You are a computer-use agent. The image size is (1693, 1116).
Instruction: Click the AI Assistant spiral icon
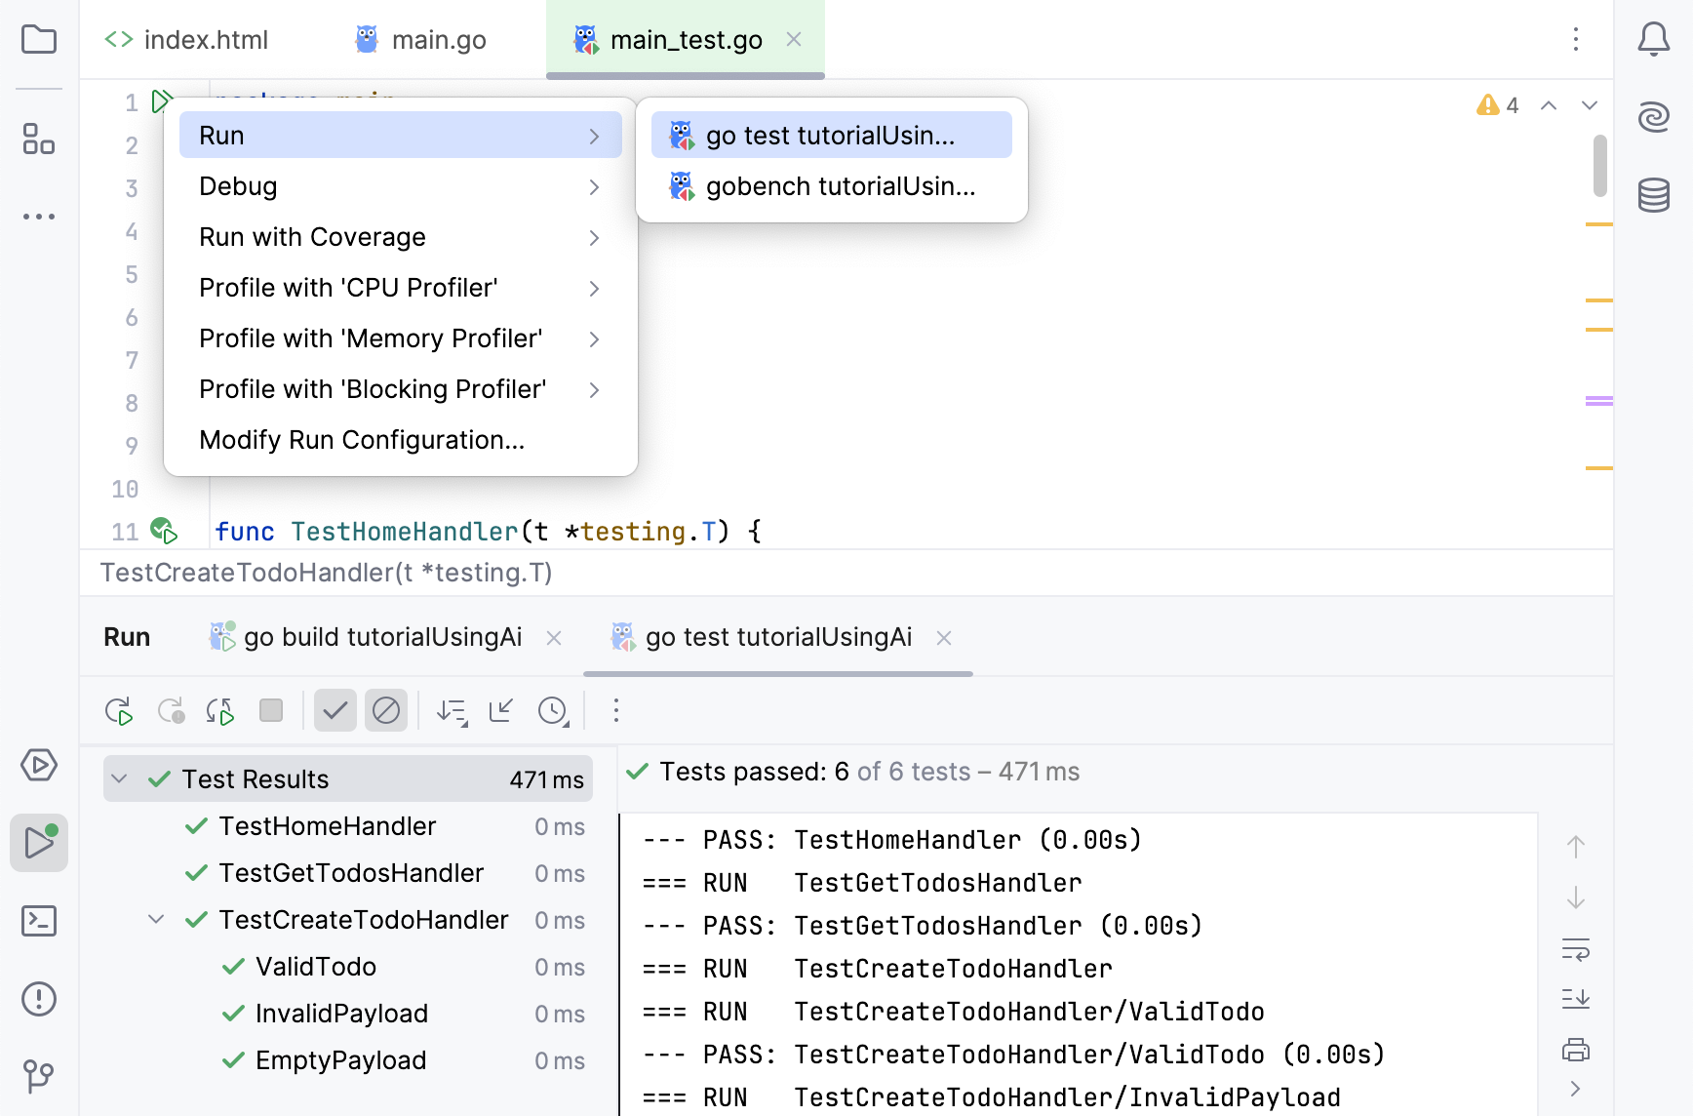click(x=1653, y=117)
